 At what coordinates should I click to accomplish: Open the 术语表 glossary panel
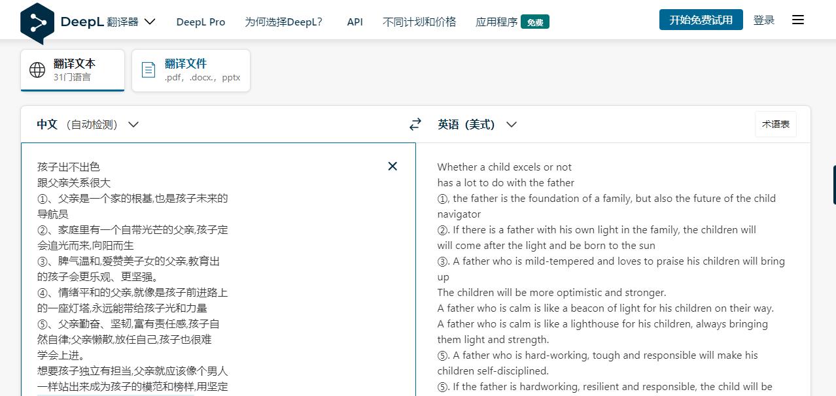coord(775,124)
